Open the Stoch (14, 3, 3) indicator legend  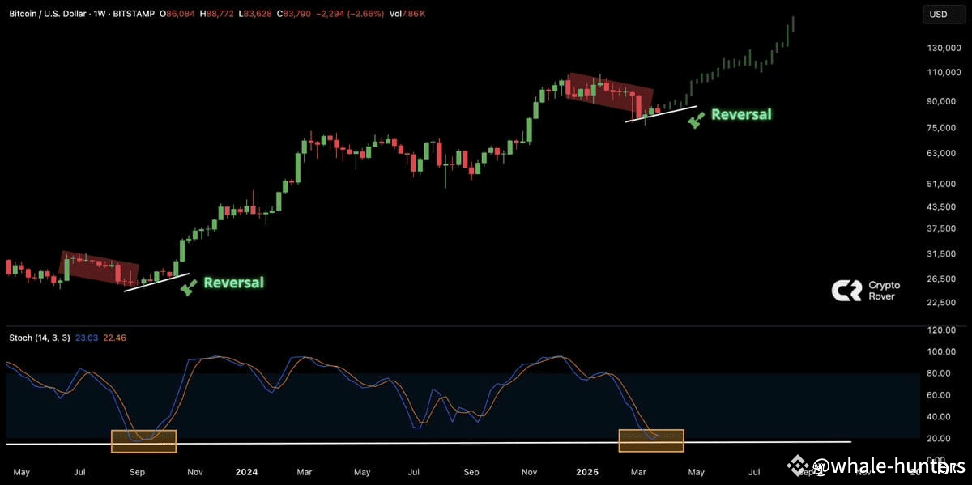(x=39, y=337)
